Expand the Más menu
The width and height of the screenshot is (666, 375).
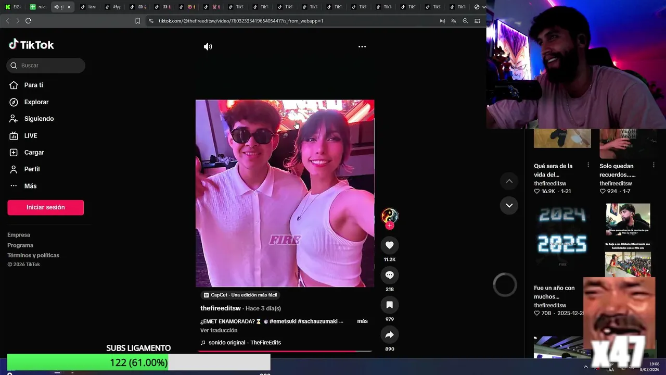click(30, 186)
